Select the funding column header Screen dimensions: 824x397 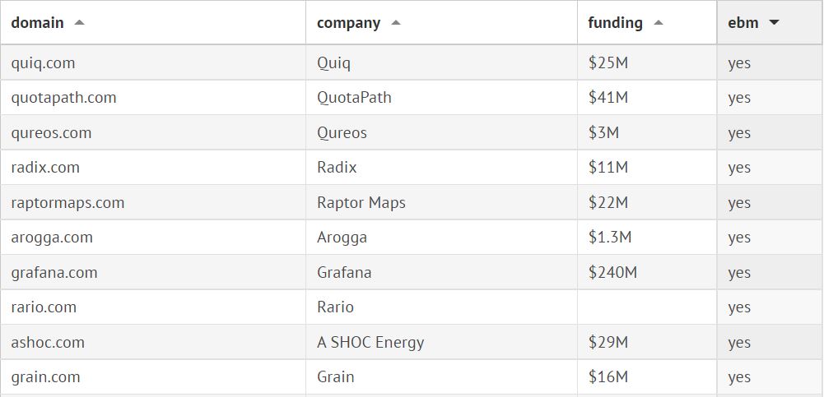point(616,23)
